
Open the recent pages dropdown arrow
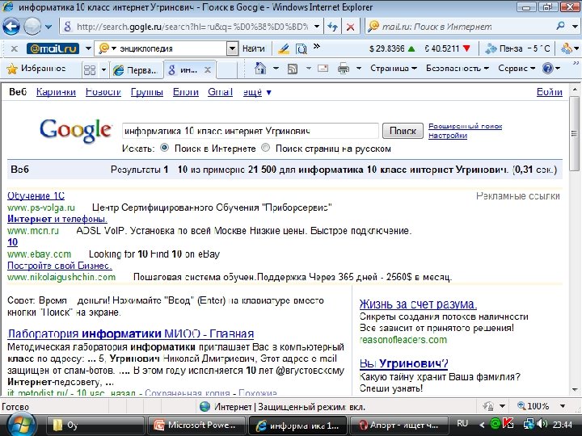pyautogui.click(x=48, y=27)
